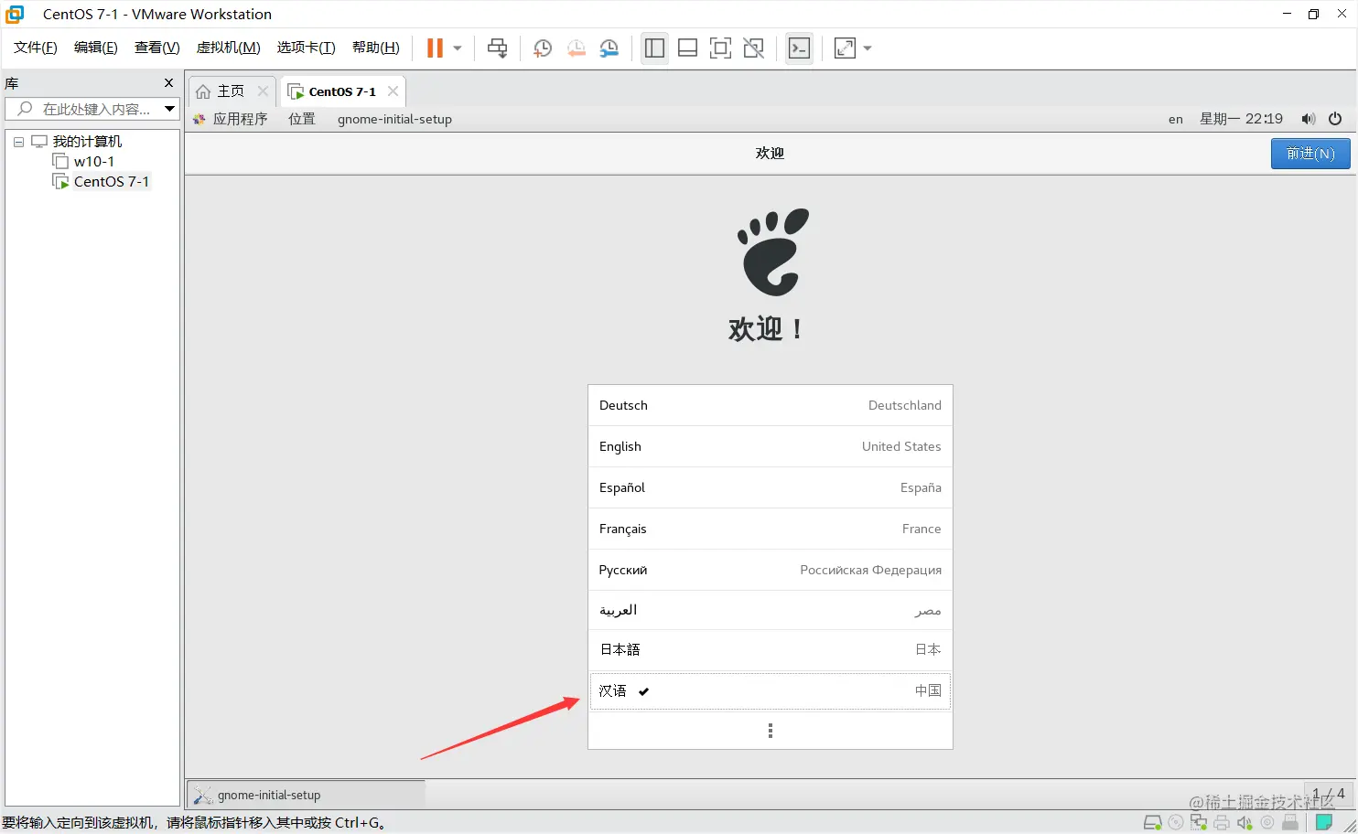Close the CentOS 7-1 tab
This screenshot has height=834, width=1358.
[x=393, y=91]
